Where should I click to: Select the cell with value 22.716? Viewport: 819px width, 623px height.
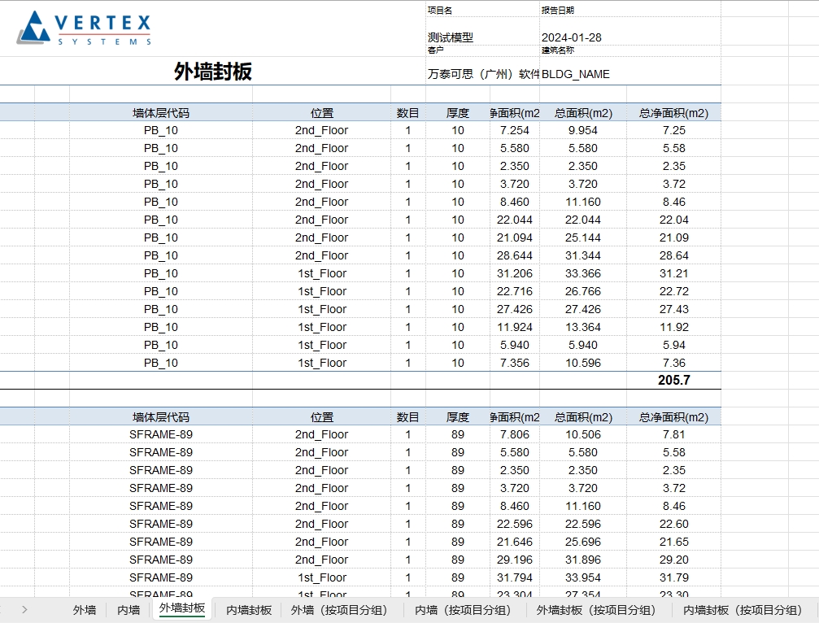pyautogui.click(x=515, y=291)
